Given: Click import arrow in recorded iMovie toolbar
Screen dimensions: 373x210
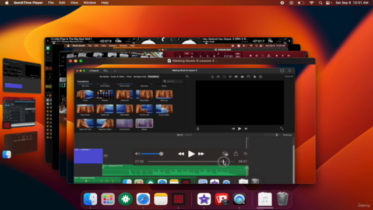Looking at the screenshot, I should coord(115,71).
